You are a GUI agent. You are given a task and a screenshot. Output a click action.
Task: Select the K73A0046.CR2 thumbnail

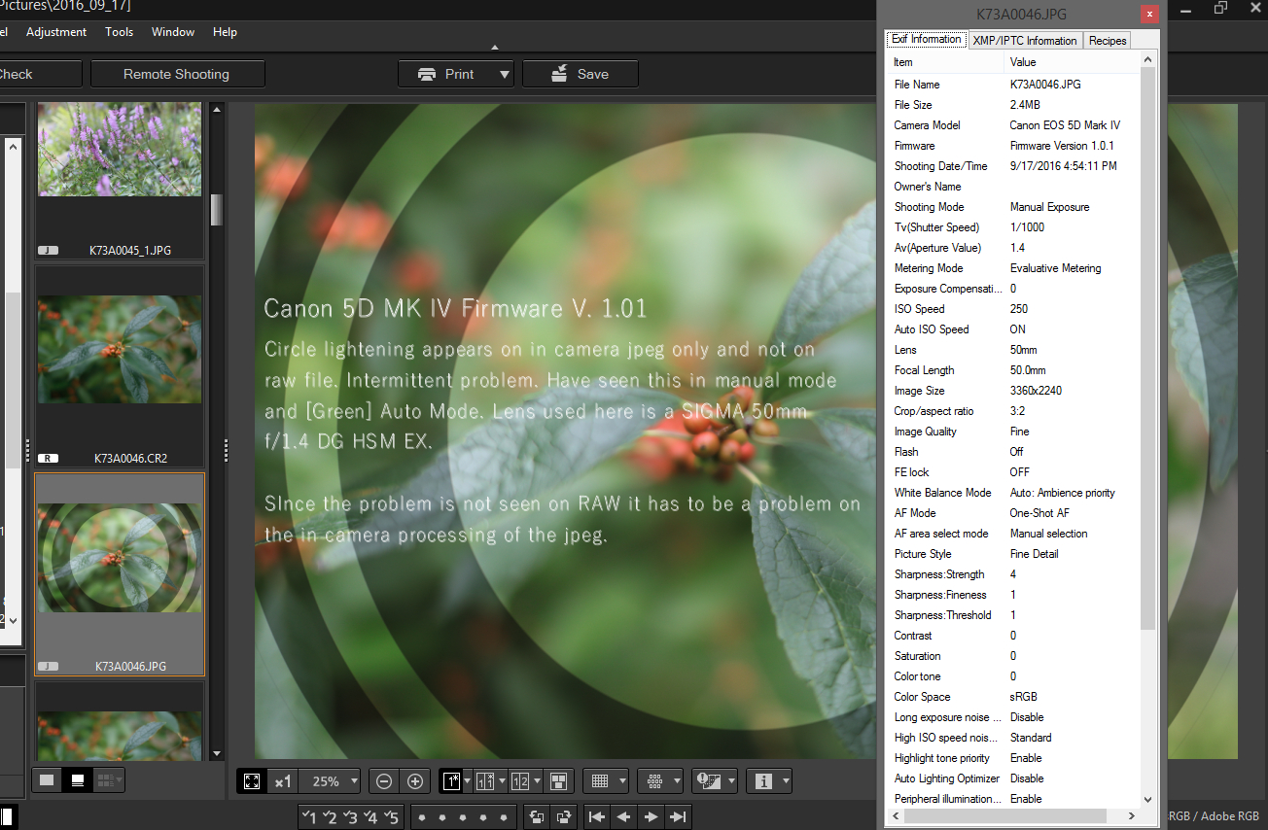tap(119, 350)
